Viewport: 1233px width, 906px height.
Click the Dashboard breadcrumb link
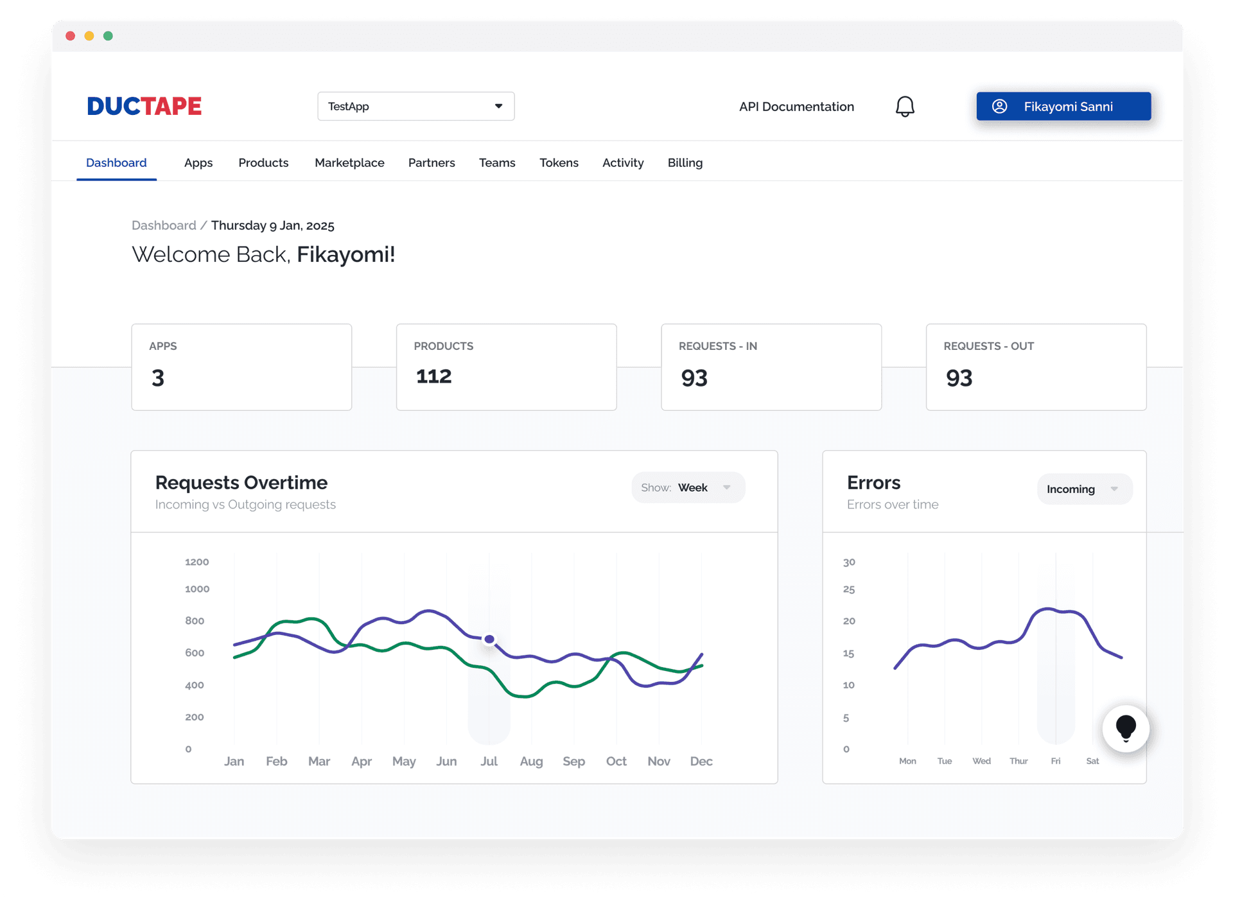(164, 225)
